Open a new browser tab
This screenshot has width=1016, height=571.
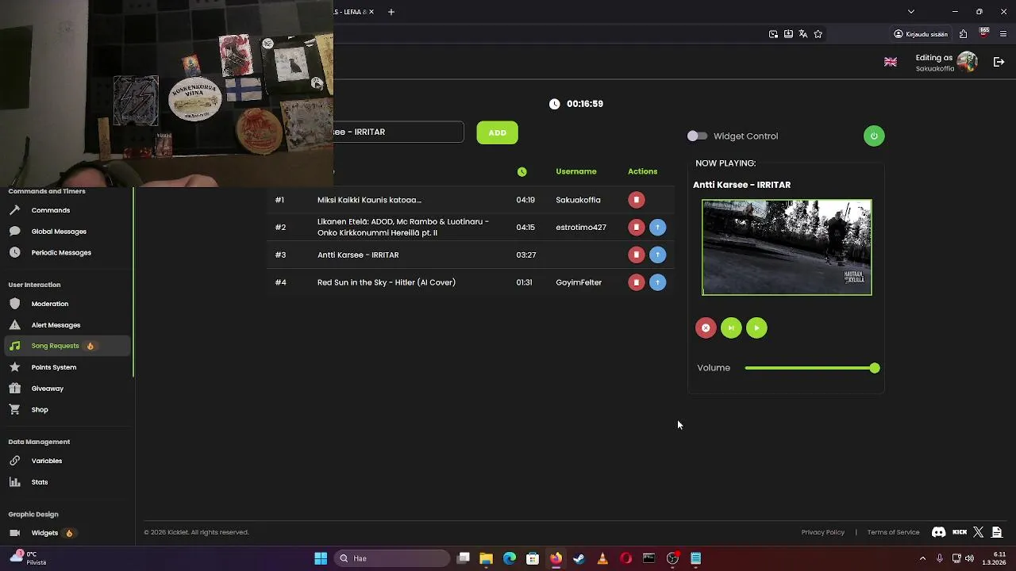tap(391, 12)
